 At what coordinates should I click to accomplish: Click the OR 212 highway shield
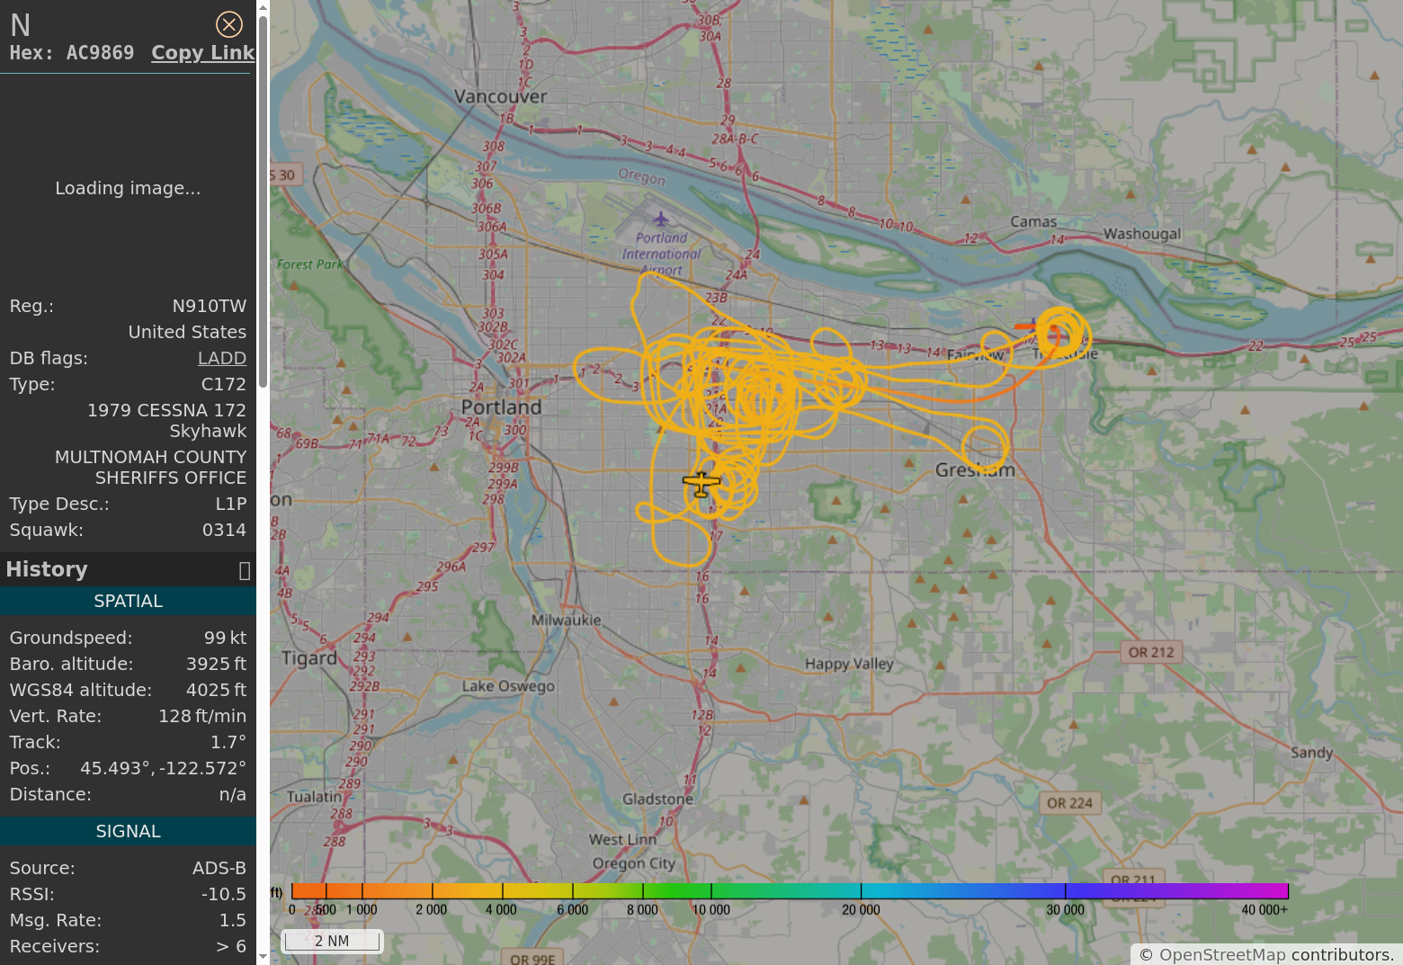point(1150,652)
